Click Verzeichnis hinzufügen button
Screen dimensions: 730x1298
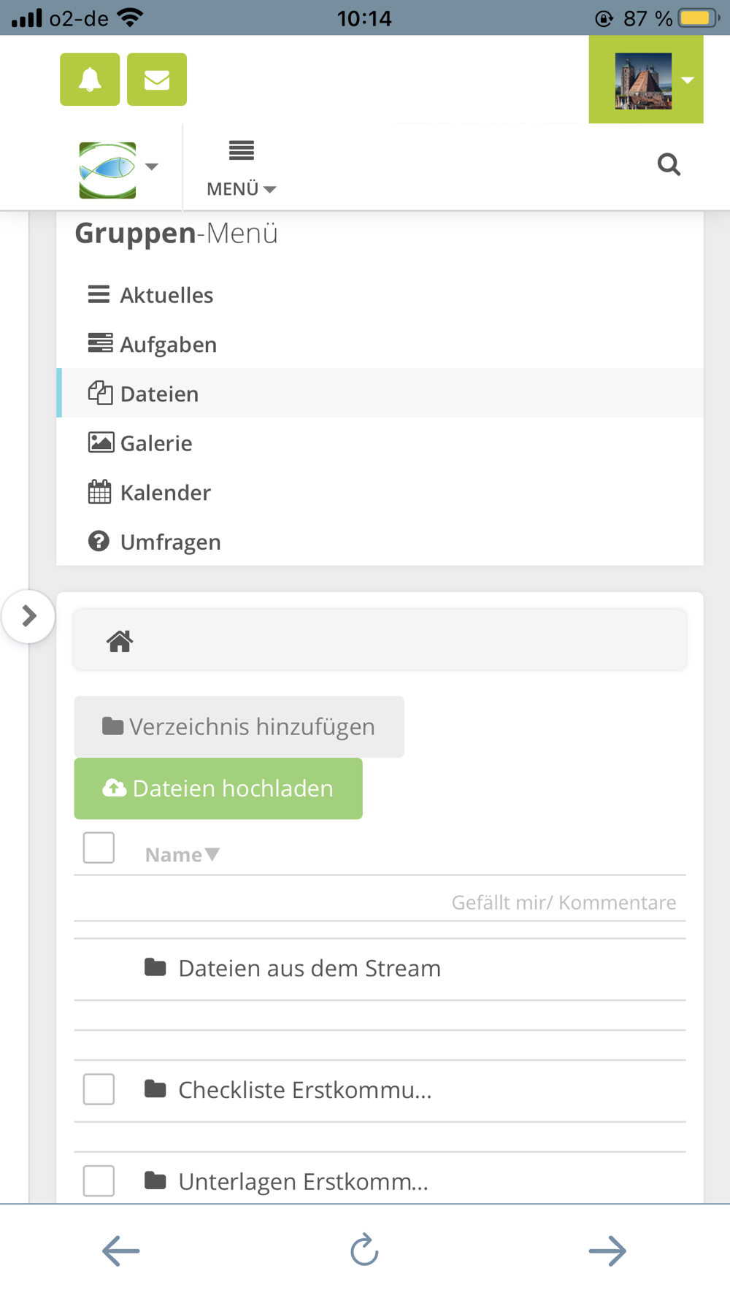click(239, 726)
